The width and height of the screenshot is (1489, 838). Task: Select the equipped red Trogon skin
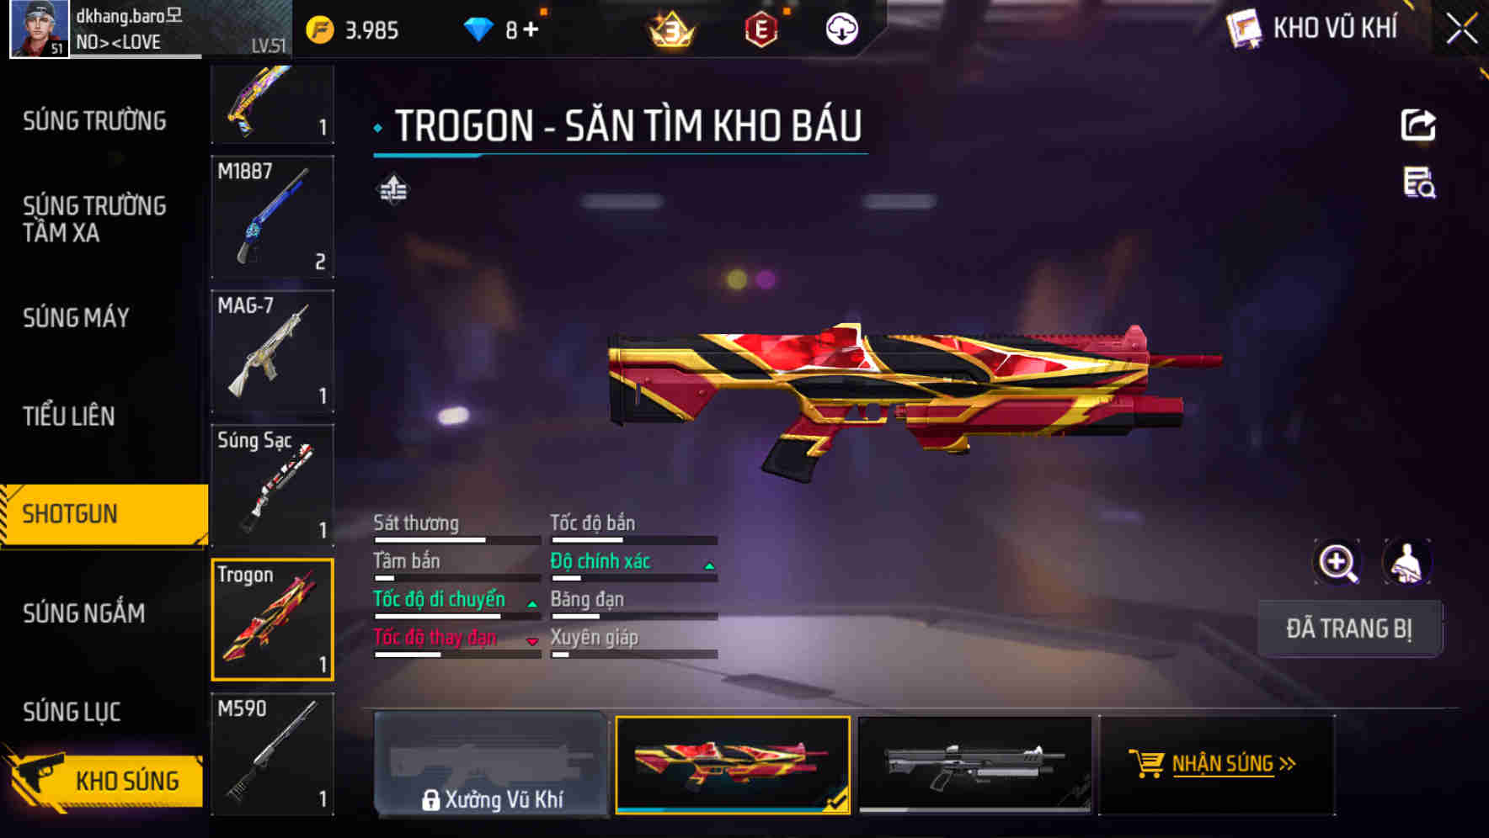pos(733,765)
